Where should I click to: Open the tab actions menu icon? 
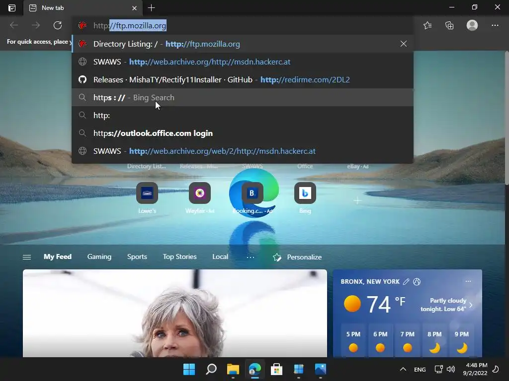(x=12, y=8)
